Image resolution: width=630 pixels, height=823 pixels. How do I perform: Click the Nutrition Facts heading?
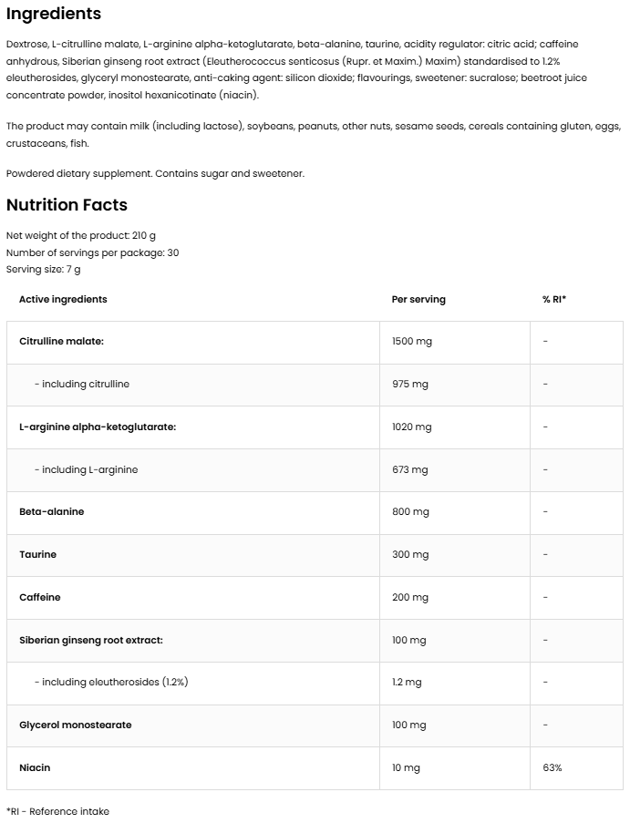[67, 205]
